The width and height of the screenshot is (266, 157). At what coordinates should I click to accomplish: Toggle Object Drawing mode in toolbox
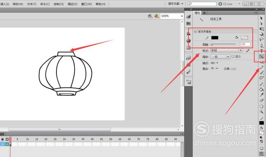tap(261, 148)
